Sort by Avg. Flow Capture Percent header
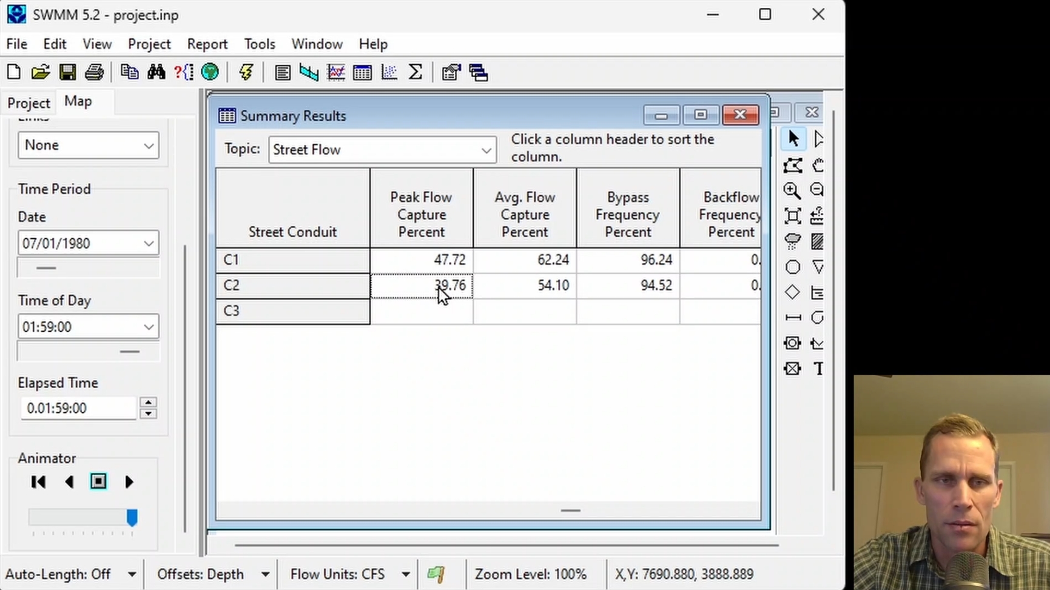This screenshot has height=590, width=1050. 525,208
